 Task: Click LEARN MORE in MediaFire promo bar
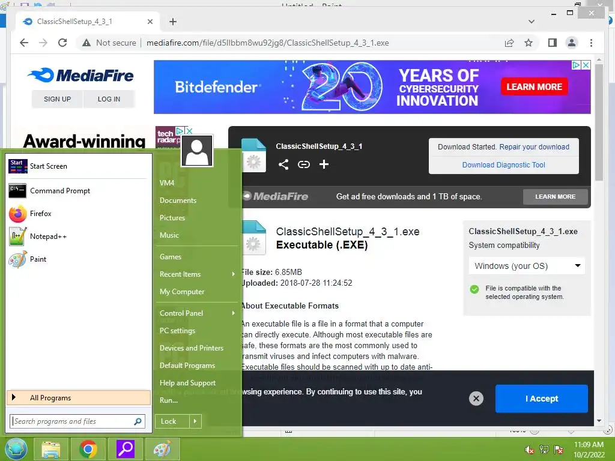pyautogui.click(x=556, y=197)
